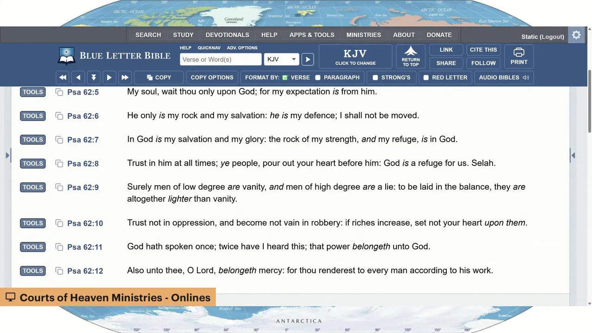This screenshot has height=333, width=592.
Task: Open Tools for Psa 62:6
Action: click(x=33, y=116)
